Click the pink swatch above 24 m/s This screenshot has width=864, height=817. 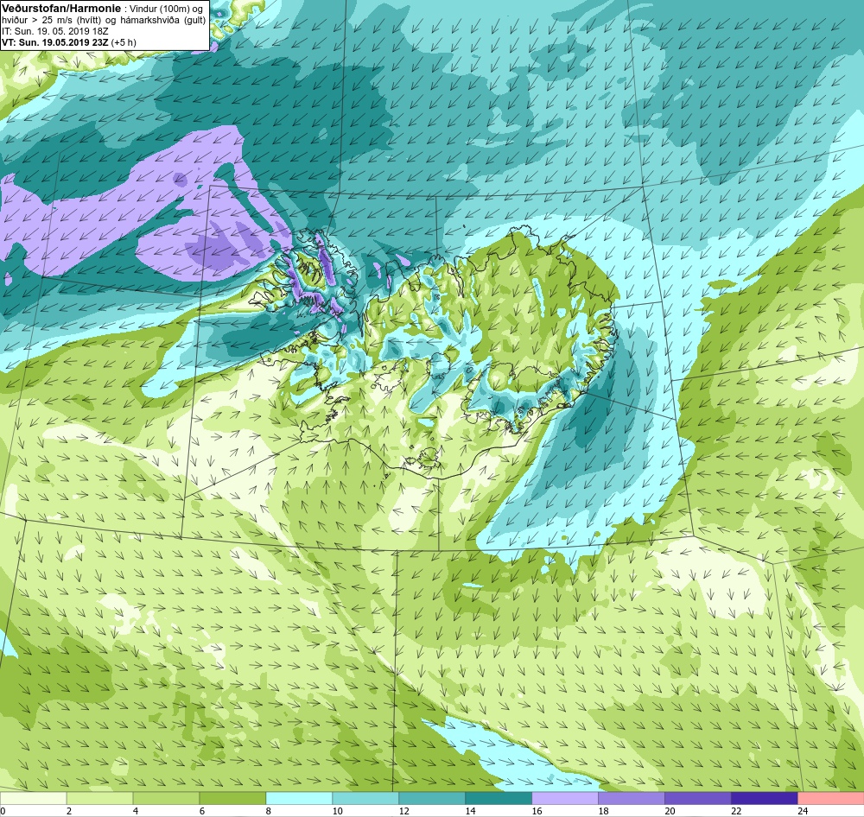click(x=831, y=798)
